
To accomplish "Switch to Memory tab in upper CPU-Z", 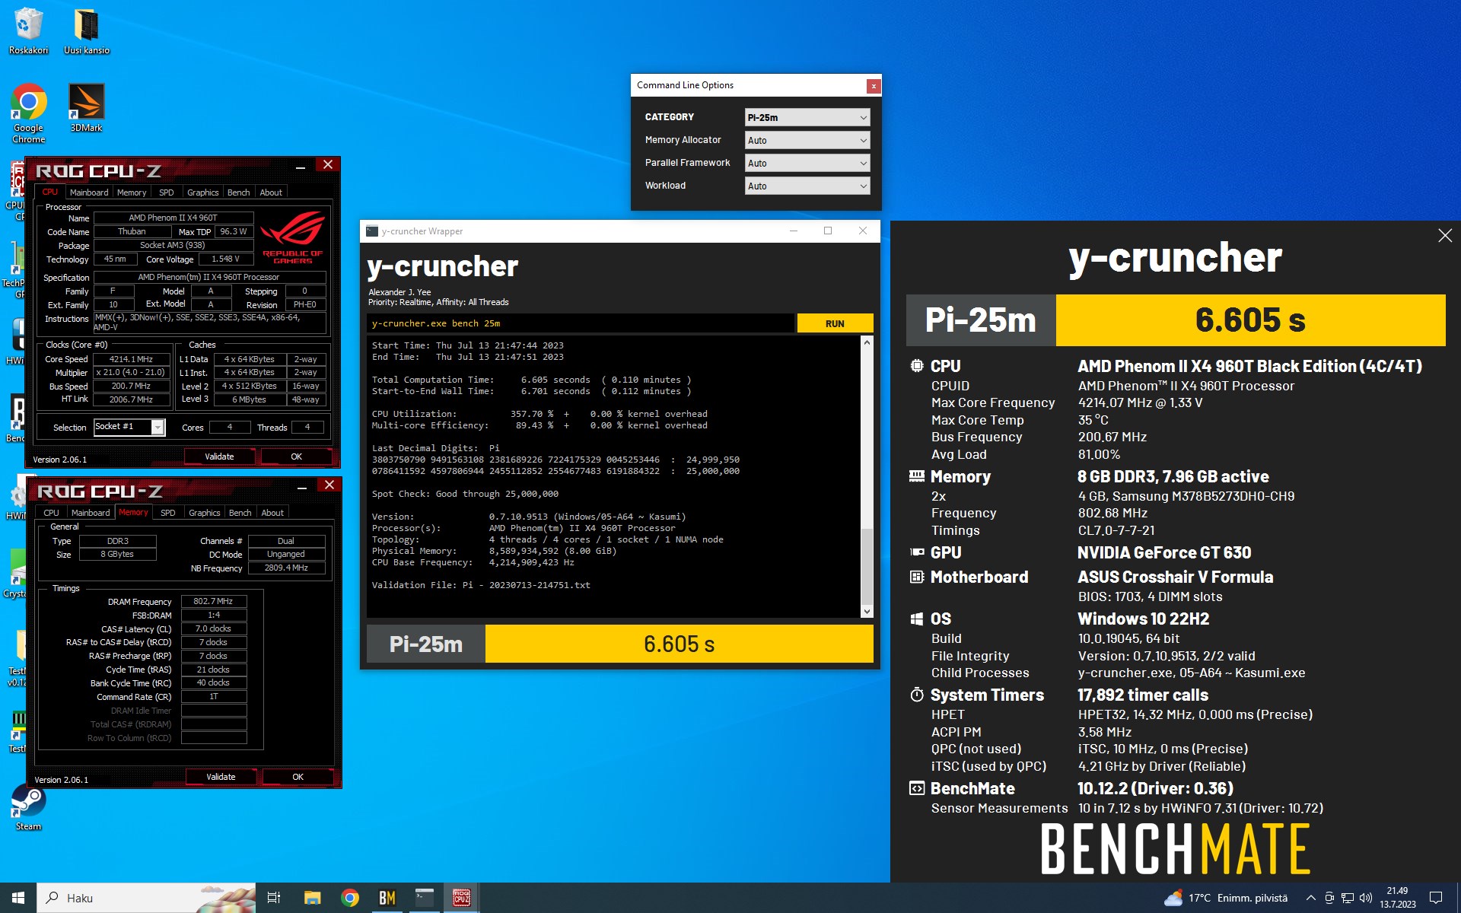I will pos(132,192).
